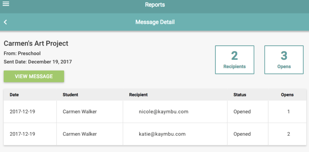Click the Opened status in katie's row
The image size is (309, 152).
click(242, 134)
